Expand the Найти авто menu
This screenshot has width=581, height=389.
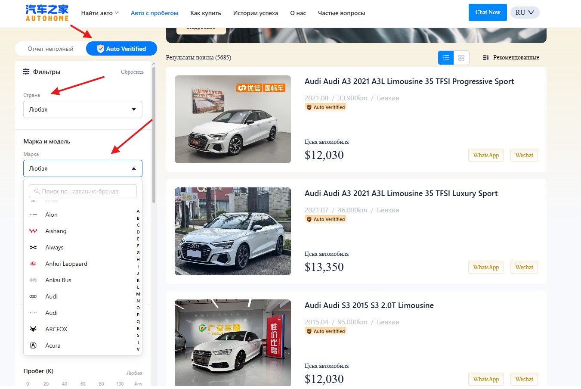[100, 13]
